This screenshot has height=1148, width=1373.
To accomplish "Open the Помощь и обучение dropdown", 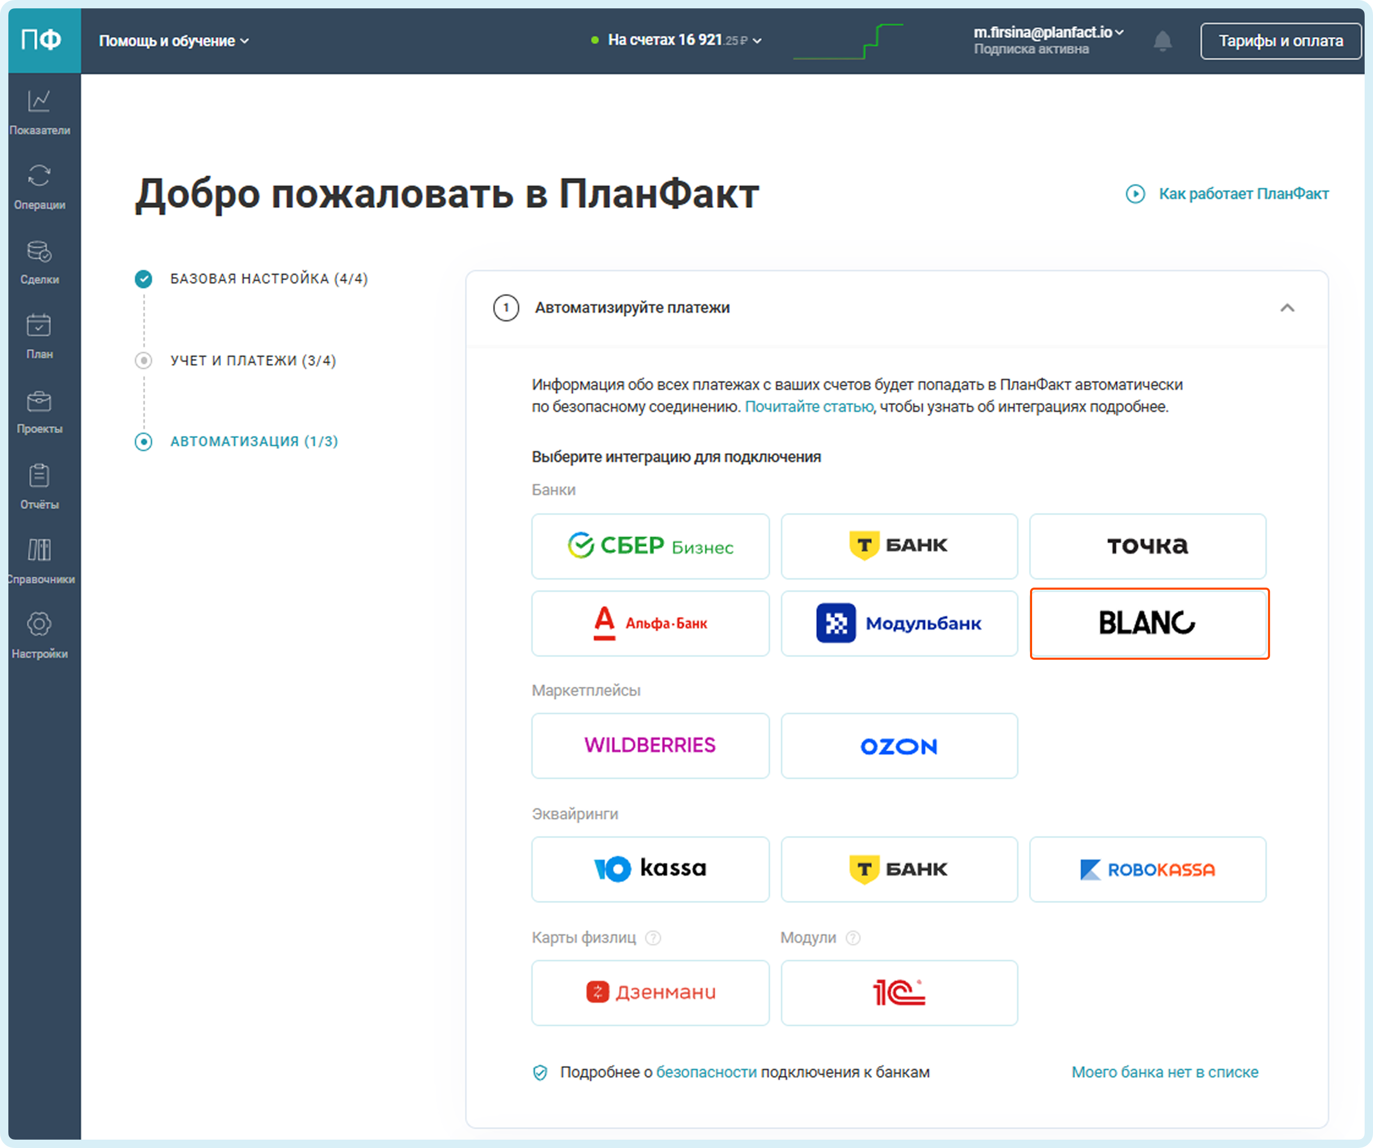I will click(x=174, y=41).
